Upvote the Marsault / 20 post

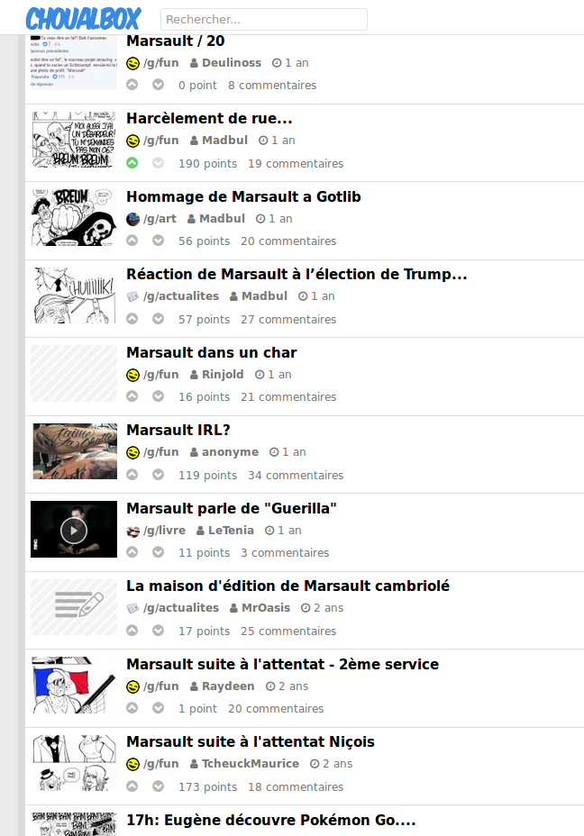132,85
